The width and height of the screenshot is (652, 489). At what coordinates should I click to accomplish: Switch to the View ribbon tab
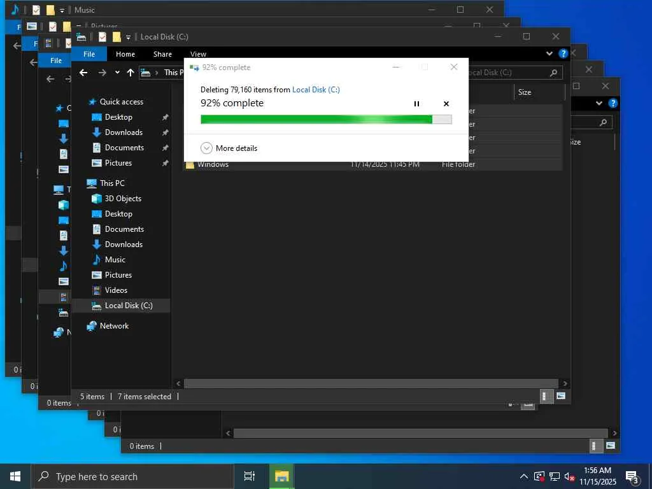point(199,54)
